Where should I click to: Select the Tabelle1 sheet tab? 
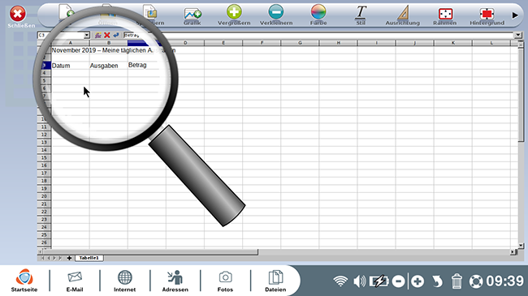click(x=89, y=258)
